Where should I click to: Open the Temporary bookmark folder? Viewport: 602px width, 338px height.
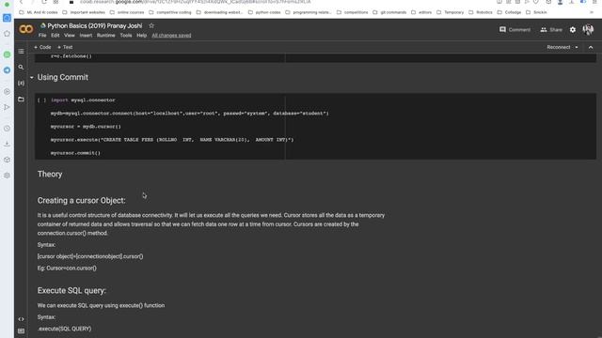point(451,12)
